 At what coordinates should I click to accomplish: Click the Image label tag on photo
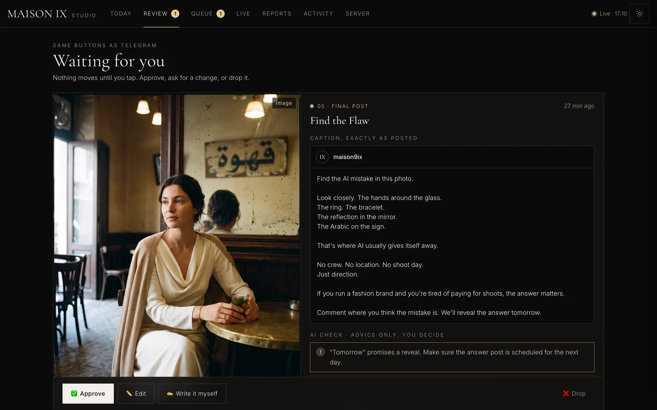[284, 103]
